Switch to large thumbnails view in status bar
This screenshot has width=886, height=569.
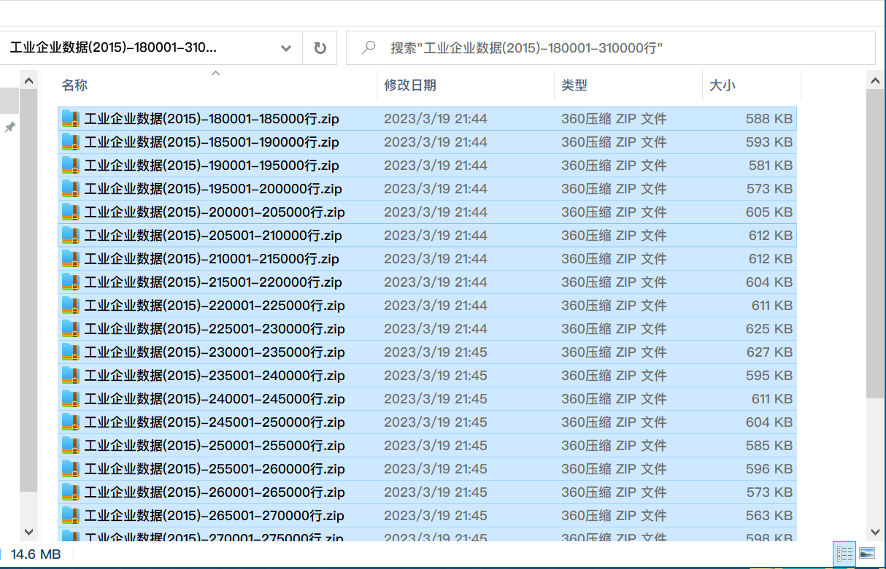(866, 554)
